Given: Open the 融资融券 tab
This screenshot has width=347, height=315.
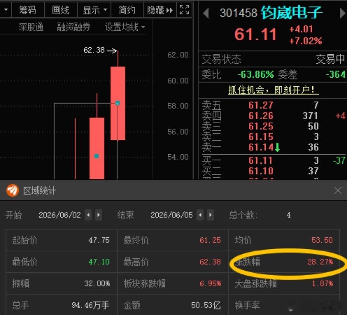Looking at the screenshot, I should click(73, 27).
